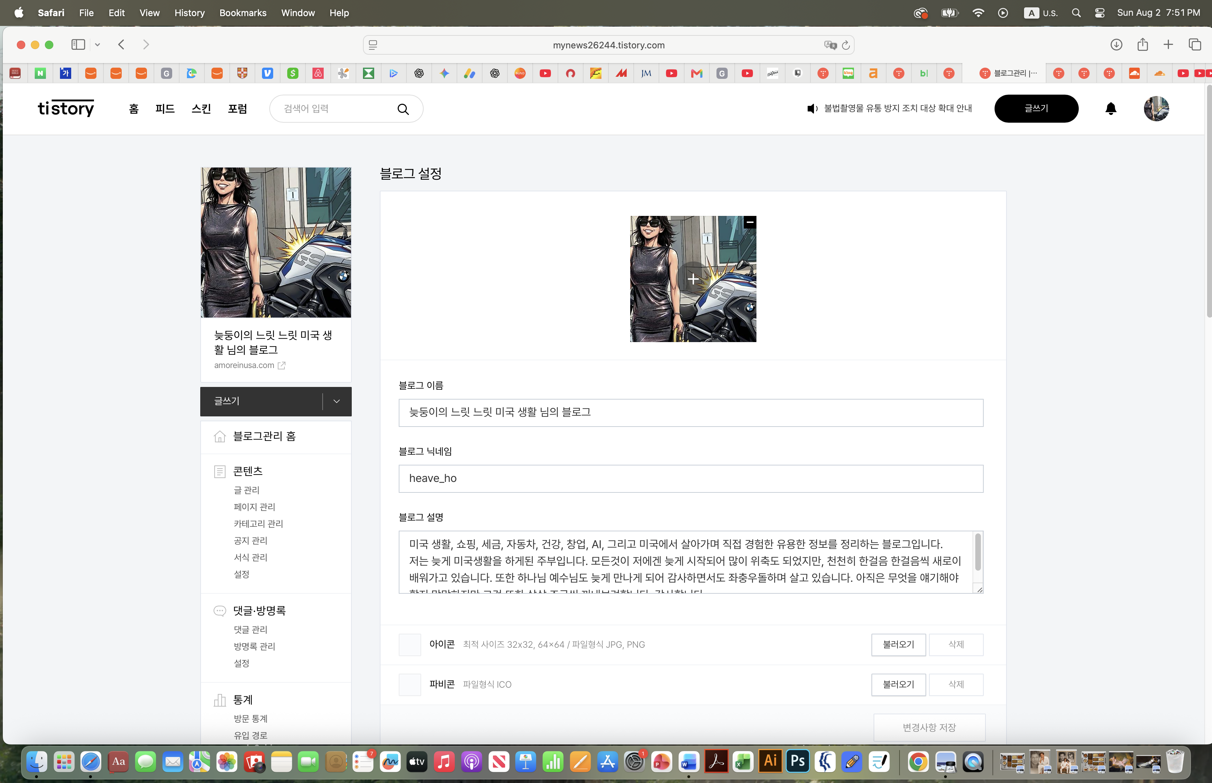The height and width of the screenshot is (783, 1212).
Task: Open the Safari History menu
Action: point(189,13)
